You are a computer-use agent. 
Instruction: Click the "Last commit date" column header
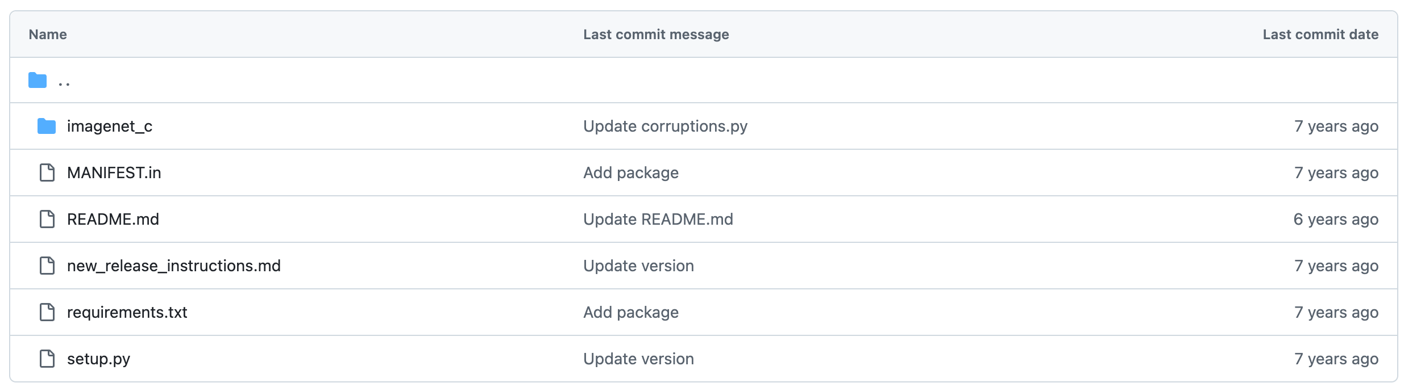(x=1320, y=35)
